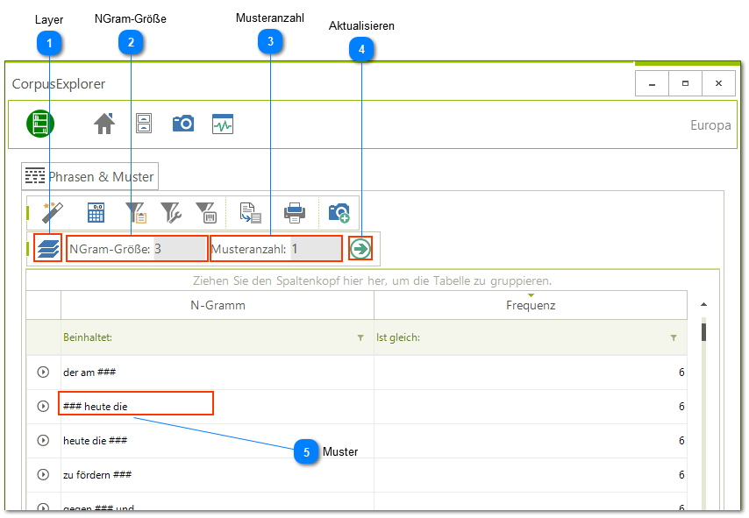Select the '### heute die' cell
This screenshot has height=518, width=749.
click(218, 407)
